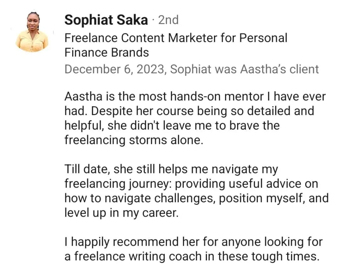Image resolution: width=342 pixels, height=274 pixels.
Task: Click the Sophiat Saka name link
Action: (106, 20)
